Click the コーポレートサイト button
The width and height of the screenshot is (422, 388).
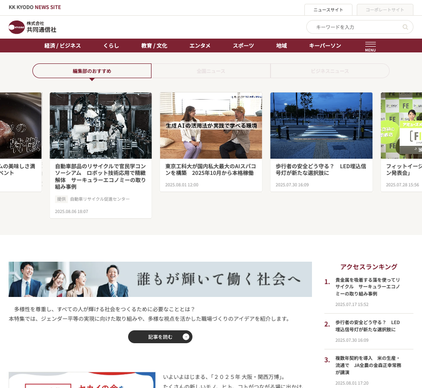[385, 10]
